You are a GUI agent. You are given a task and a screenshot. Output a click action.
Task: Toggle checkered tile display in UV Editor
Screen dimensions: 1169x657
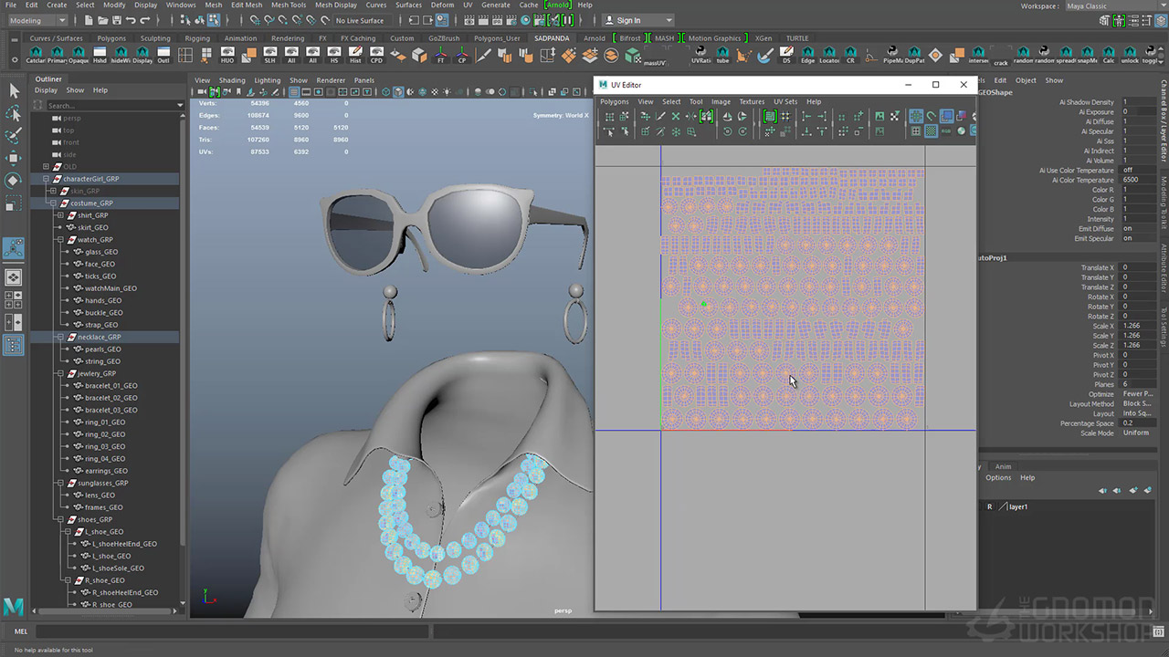[931, 131]
